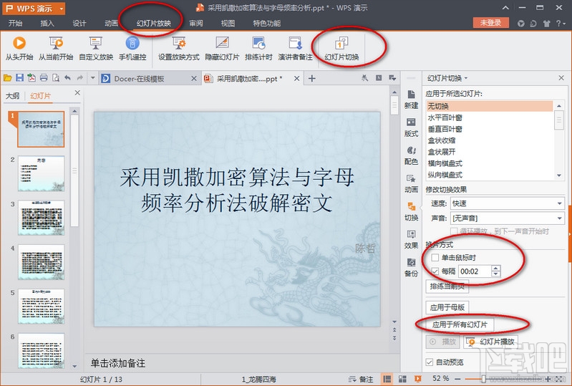Switch to normal view icon in status bar
The image size is (572, 386).
(387, 379)
